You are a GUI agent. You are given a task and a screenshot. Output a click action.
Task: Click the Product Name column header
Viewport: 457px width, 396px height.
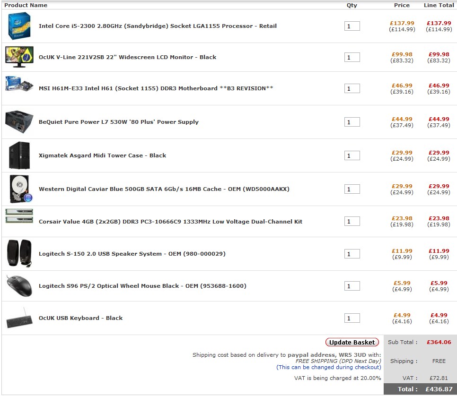(26, 5)
